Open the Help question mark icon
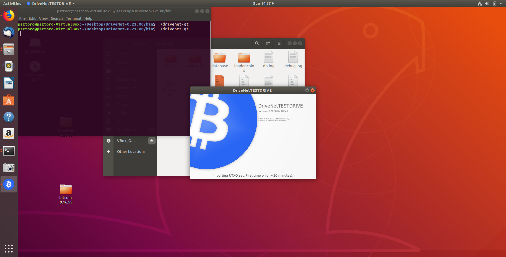 point(9,117)
